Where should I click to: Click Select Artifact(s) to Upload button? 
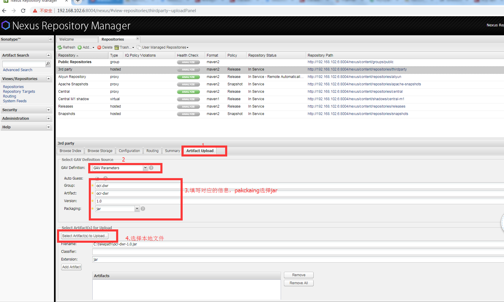click(85, 236)
